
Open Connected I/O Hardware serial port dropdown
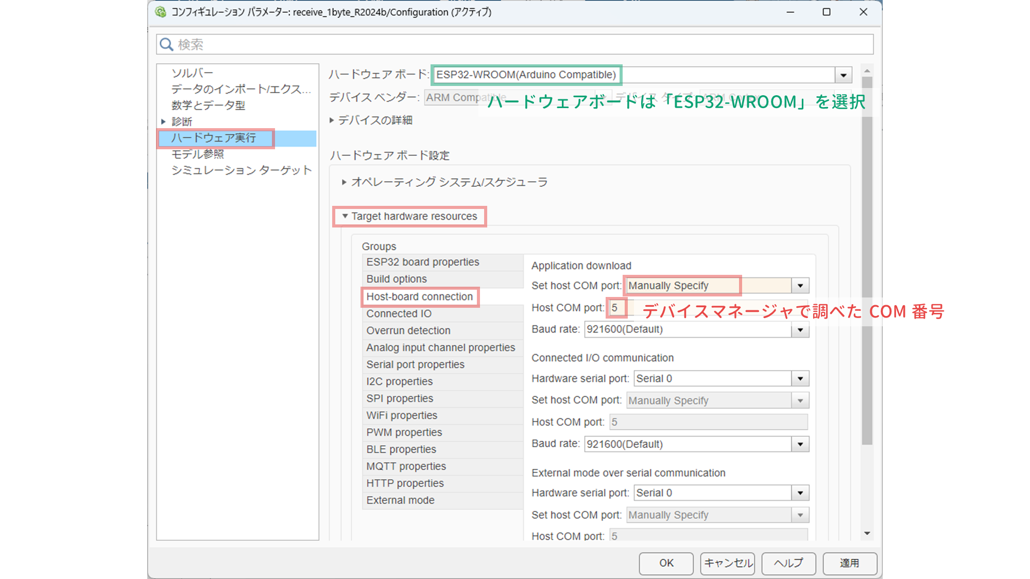(800, 379)
